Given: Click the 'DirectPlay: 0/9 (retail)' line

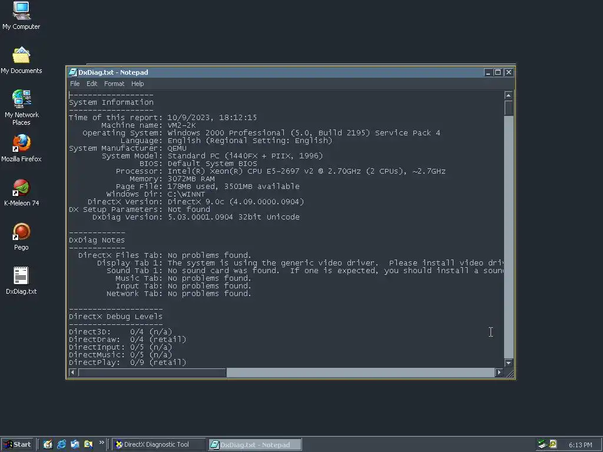Looking at the screenshot, I should click(x=127, y=363).
